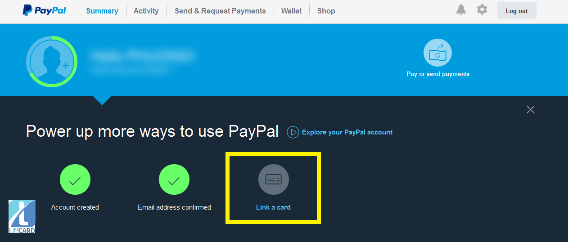
Task: Click the profile photo avatar
Action: (52, 62)
